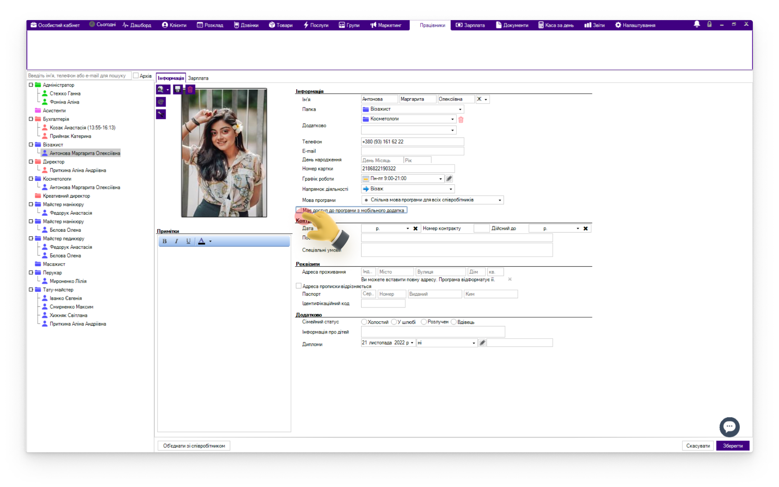Open Товари section
Viewport: 779px width, 487px height.
click(281, 25)
